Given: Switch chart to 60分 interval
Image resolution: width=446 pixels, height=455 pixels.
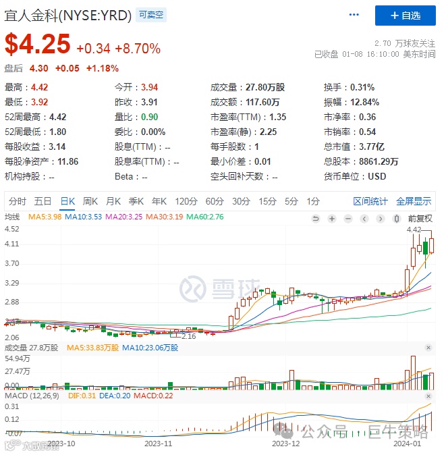Looking at the screenshot, I should coord(215,201).
